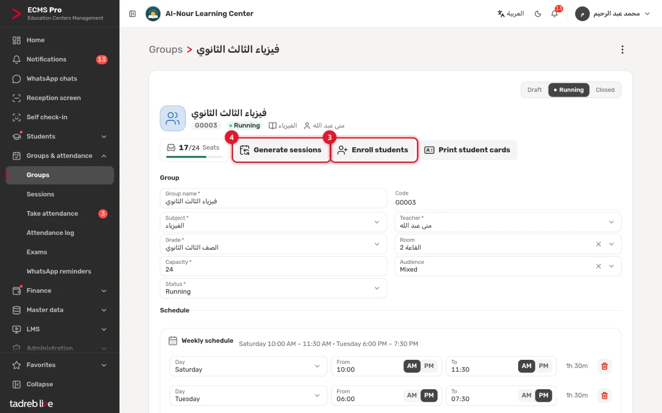Select AM for Saturday From time
Viewport: 662px width, 413px height.
412,366
